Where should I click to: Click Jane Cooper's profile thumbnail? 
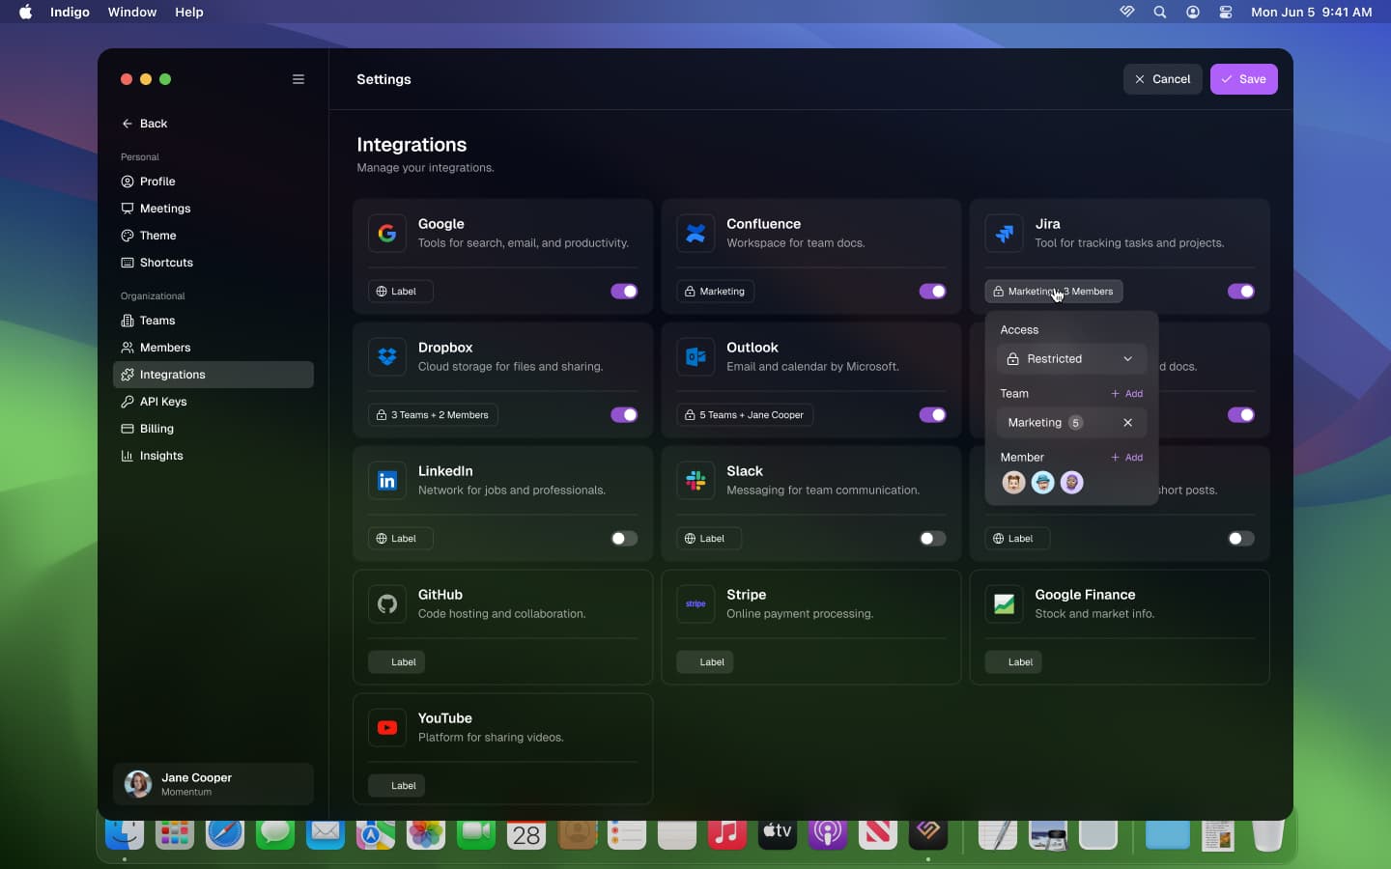[137, 785]
